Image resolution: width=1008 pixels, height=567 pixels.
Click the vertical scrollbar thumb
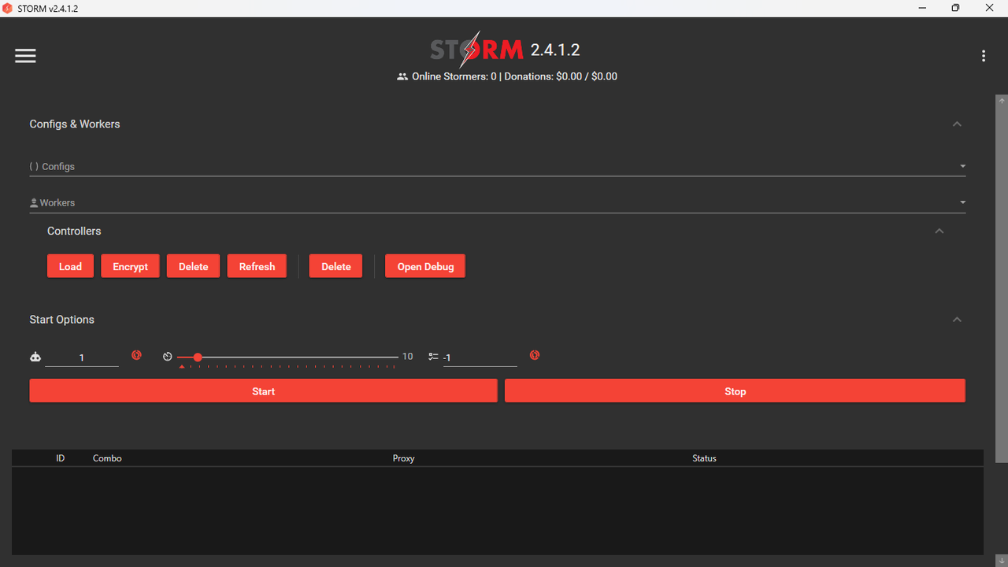coord(1002,284)
